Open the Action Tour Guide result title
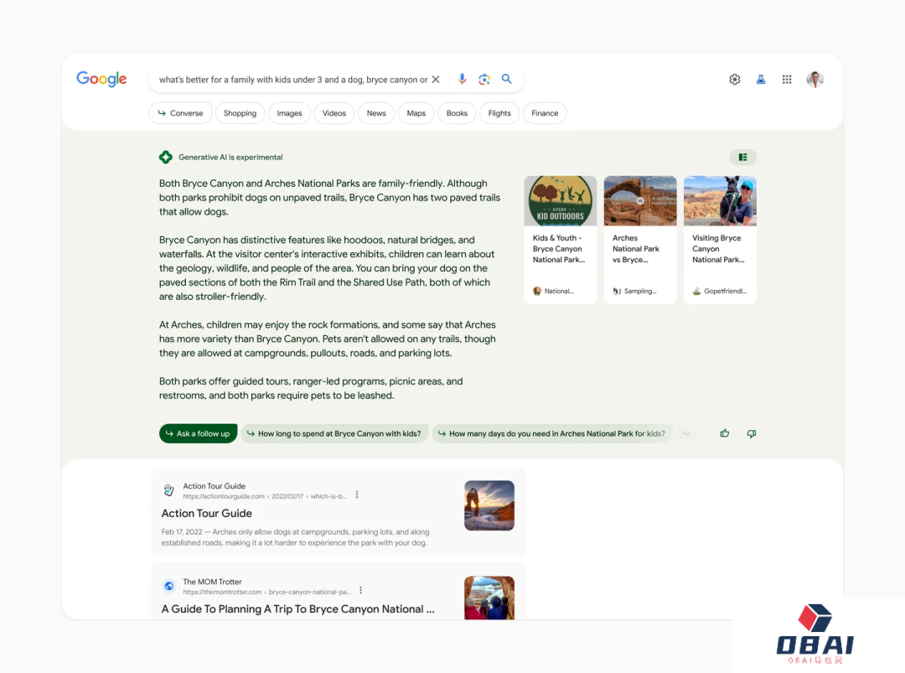 point(207,513)
